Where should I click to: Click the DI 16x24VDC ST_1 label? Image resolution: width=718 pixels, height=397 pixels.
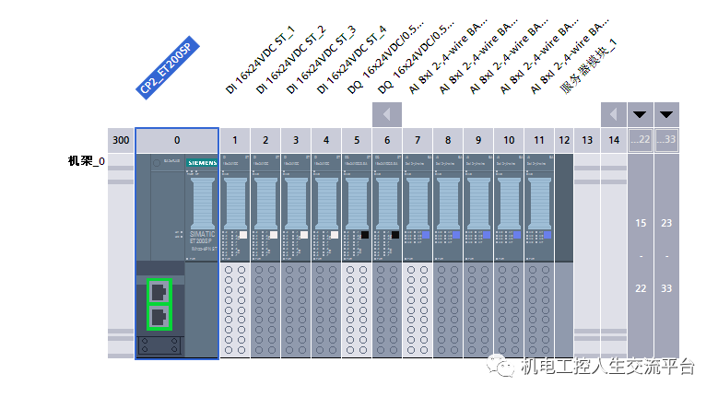tap(260, 61)
